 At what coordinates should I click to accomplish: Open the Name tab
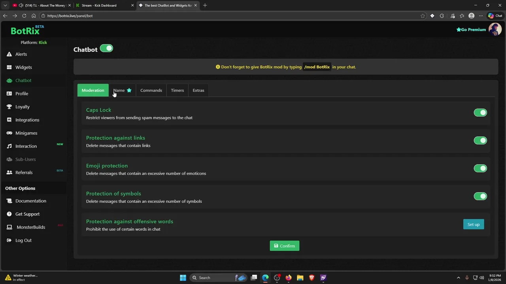122,90
